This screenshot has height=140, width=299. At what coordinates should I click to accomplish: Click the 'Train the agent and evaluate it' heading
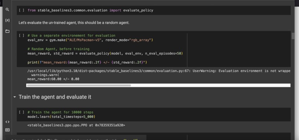[x=55, y=97]
